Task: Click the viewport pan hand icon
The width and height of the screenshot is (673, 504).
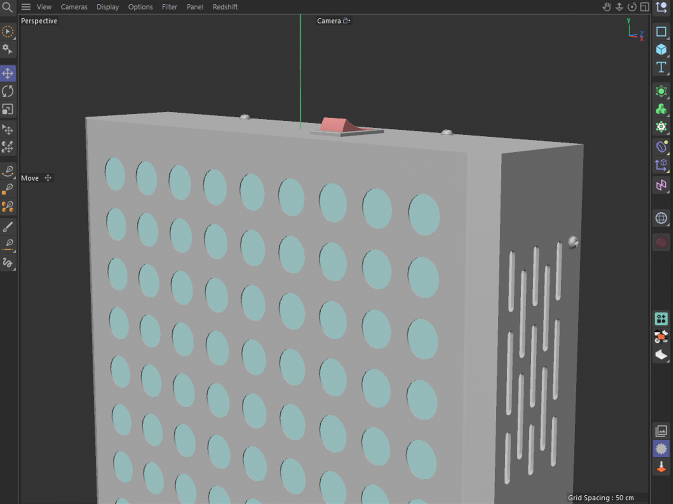Action: pos(606,7)
